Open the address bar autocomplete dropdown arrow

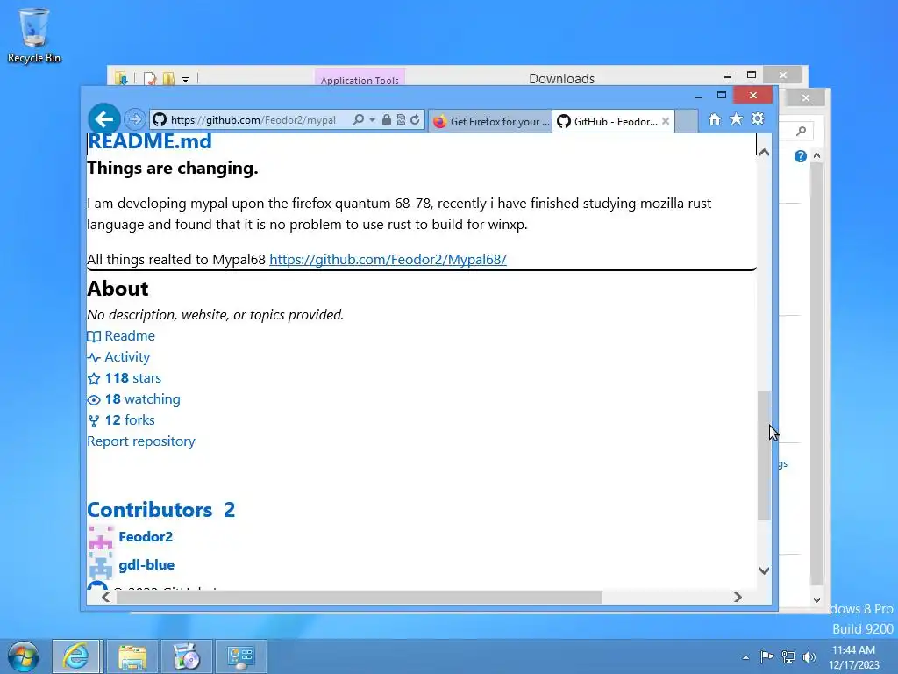pos(372,119)
